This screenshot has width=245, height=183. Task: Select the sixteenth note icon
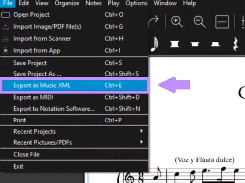(x=154, y=44)
